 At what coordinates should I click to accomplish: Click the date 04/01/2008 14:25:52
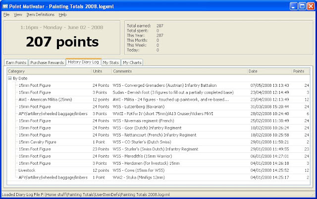click(x=269, y=170)
